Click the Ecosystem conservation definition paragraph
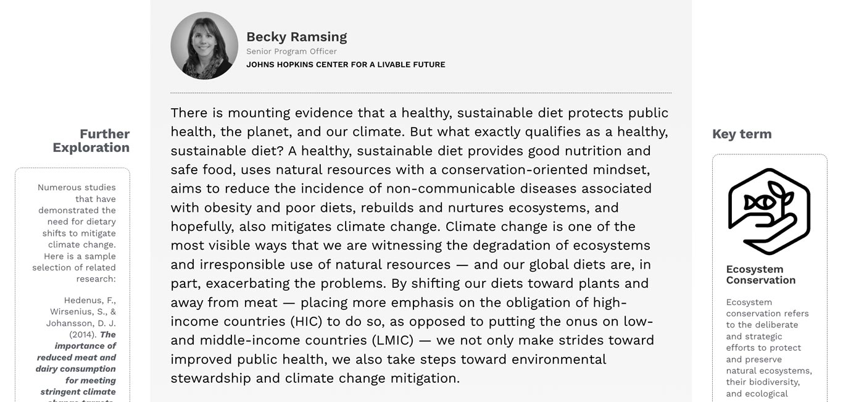 (769, 348)
